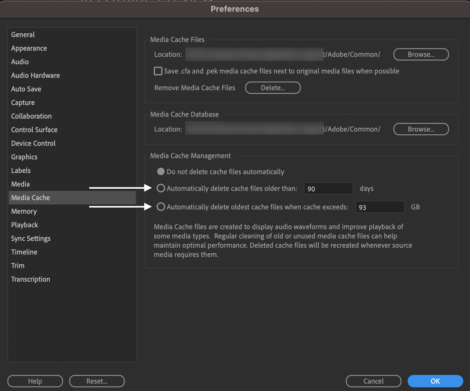Open the Auto Save preferences
Image resolution: width=470 pixels, height=391 pixels.
26,89
